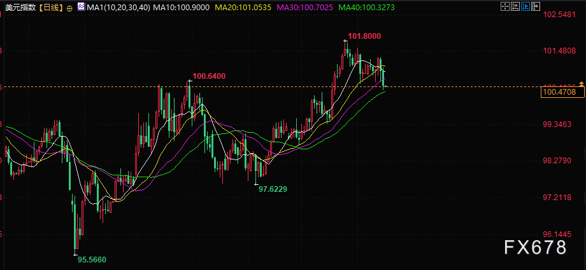Image resolution: width=586 pixels, height=270 pixels.
Task: Select the green MA40:100.3273 legend
Action: [368, 7]
